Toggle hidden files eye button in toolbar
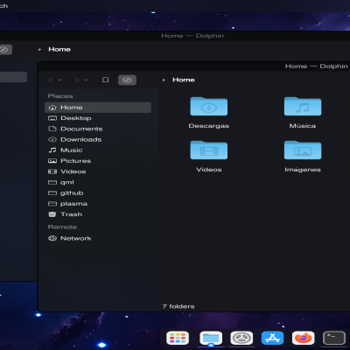The width and height of the screenshot is (350, 350). pos(127,80)
